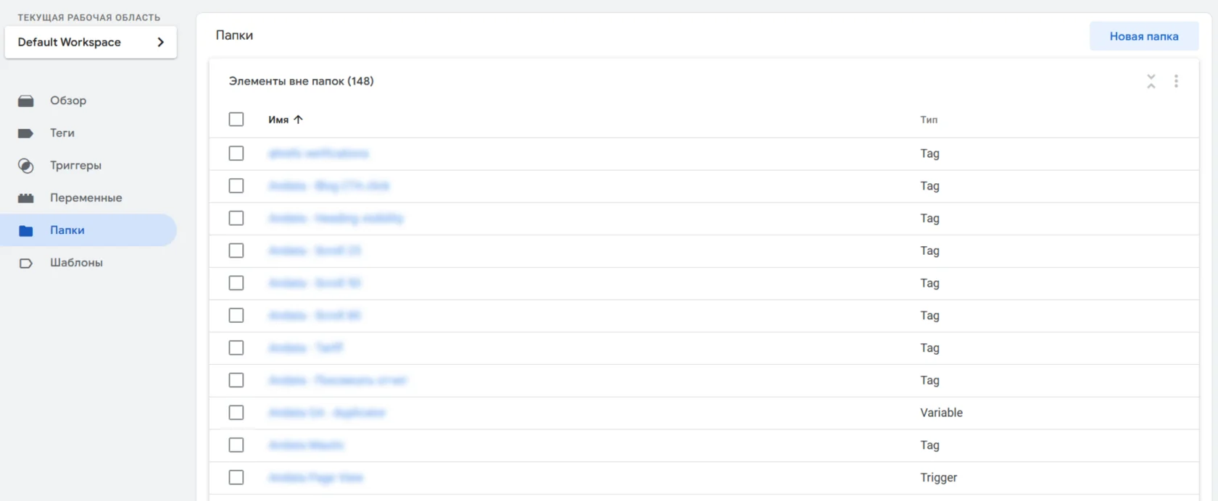Open the Переменные section
Viewport: 1218px width, 501px height.
point(86,198)
